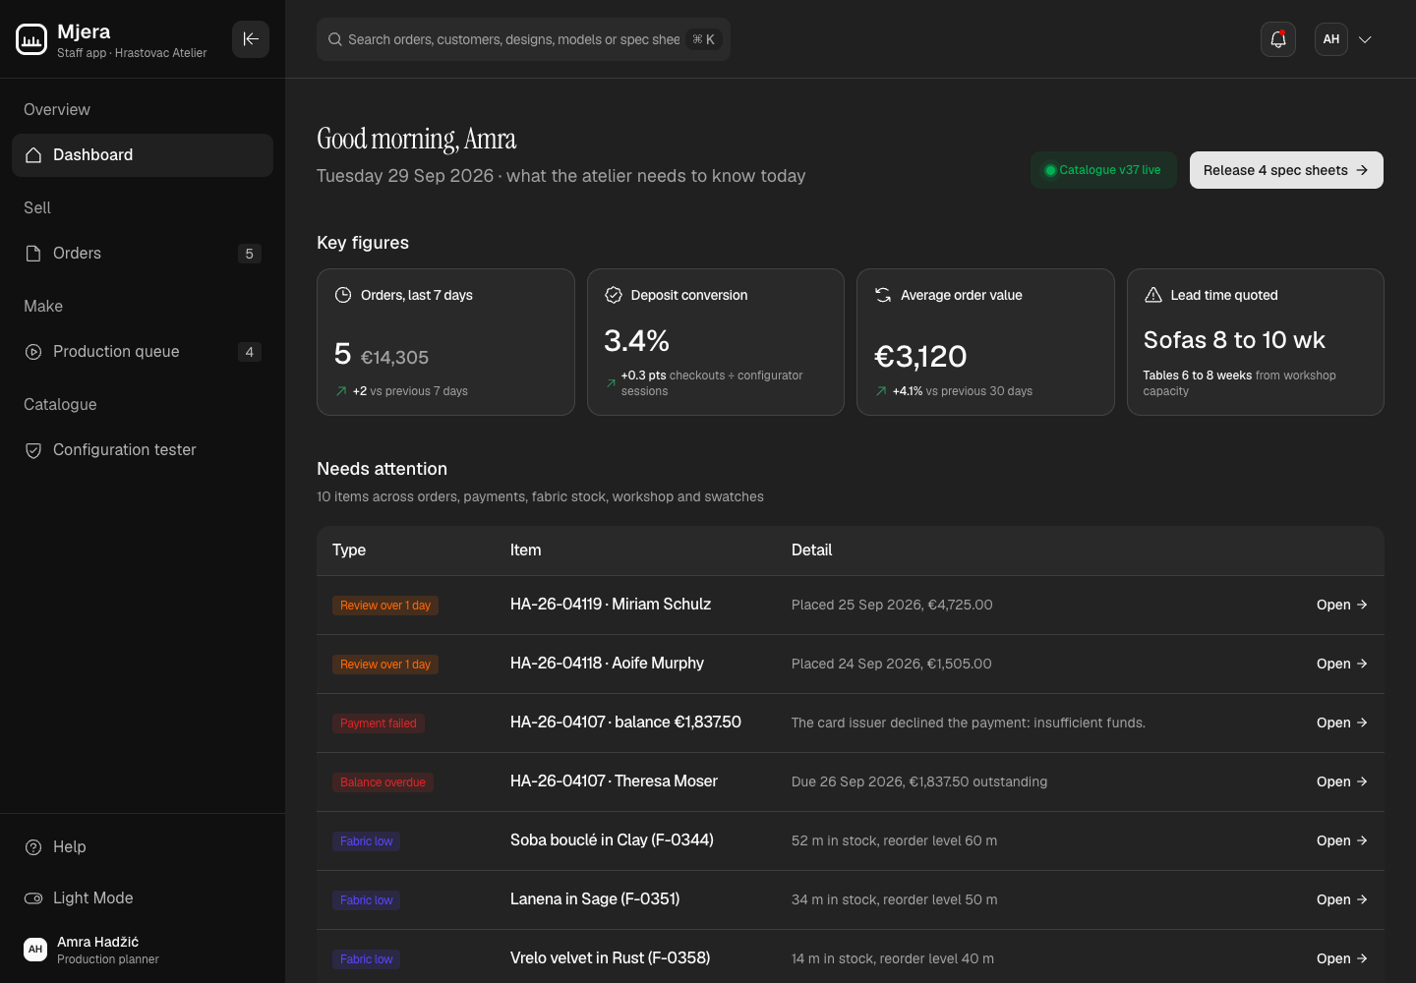Click the Mjera logo icon

click(31, 39)
